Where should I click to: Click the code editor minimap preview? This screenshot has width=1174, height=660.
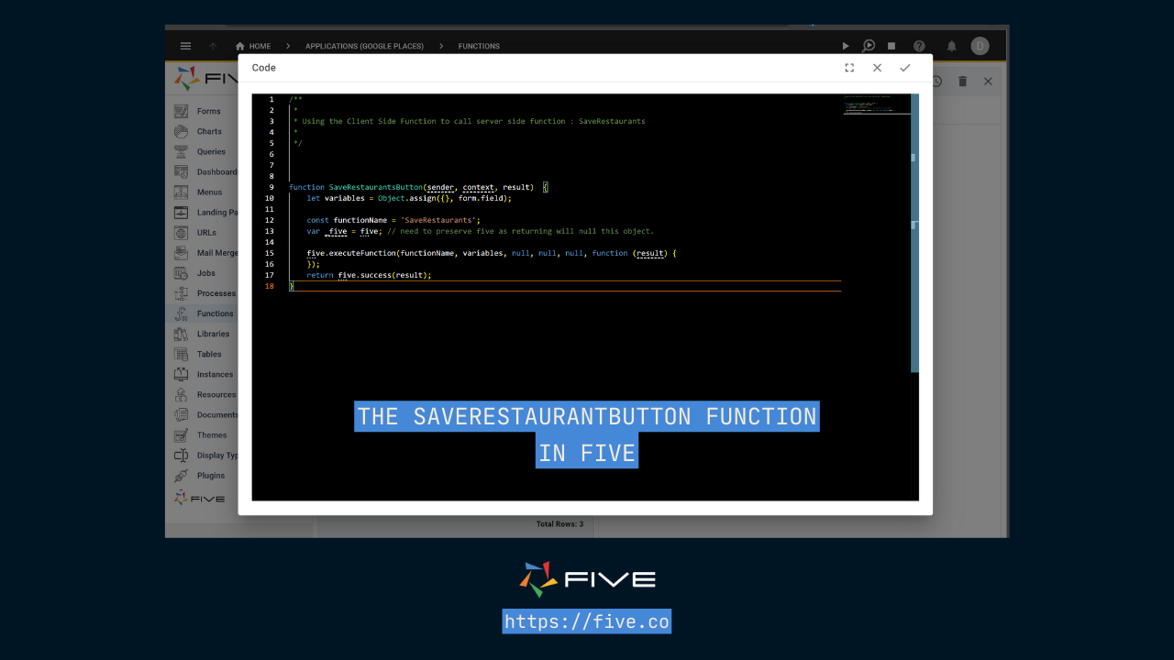(876, 104)
